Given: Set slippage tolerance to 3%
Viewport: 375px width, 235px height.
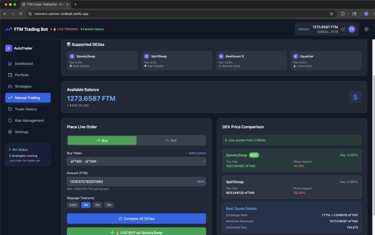Looking at the screenshot, I should pos(109,205).
